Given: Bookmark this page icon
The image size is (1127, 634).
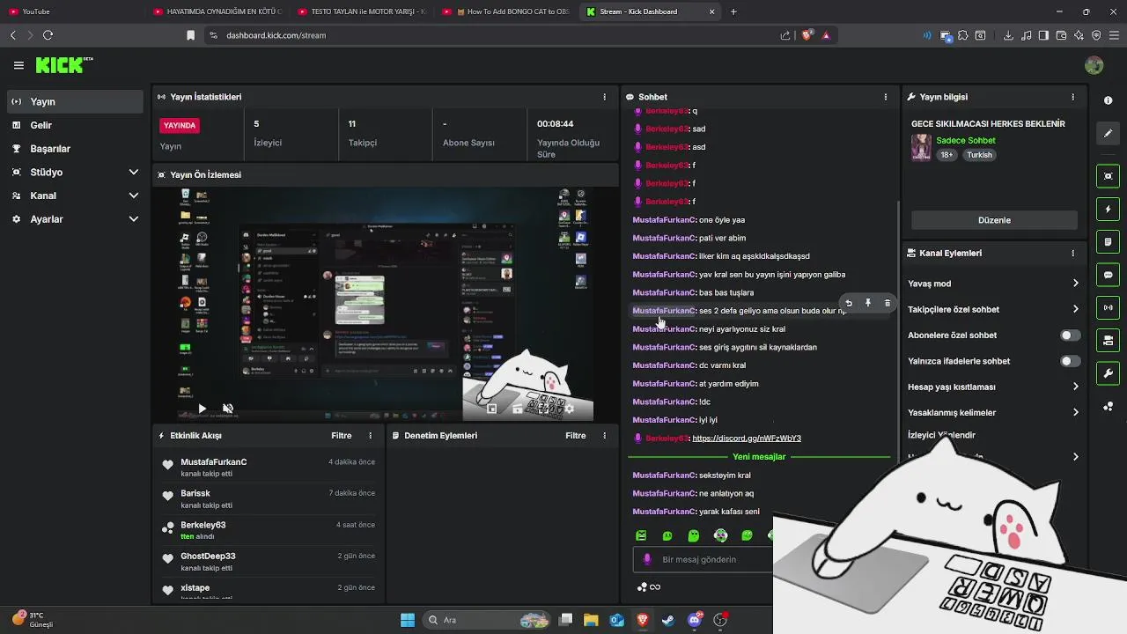Looking at the screenshot, I should (190, 35).
